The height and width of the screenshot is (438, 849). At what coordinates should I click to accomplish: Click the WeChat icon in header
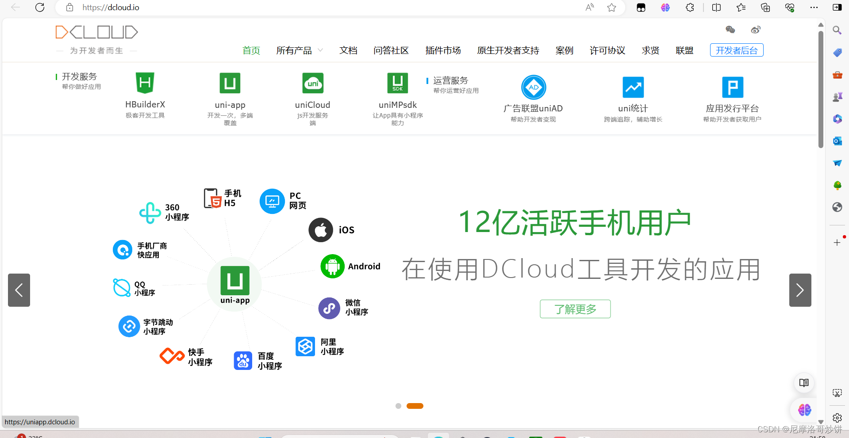tap(730, 30)
